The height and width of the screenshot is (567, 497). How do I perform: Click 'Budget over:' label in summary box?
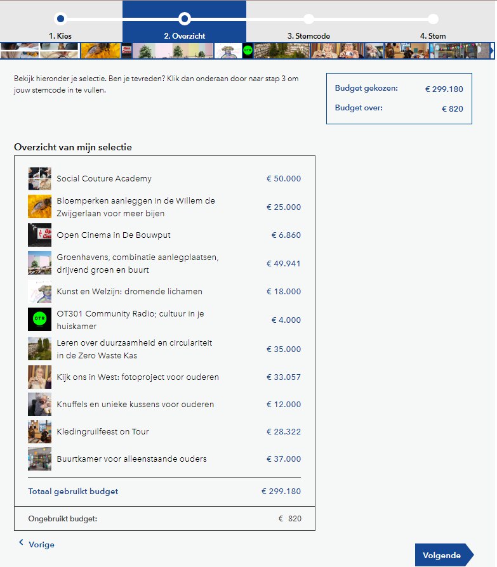point(359,108)
